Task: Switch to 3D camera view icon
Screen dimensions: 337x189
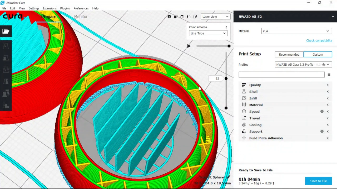Action: (x=169, y=17)
